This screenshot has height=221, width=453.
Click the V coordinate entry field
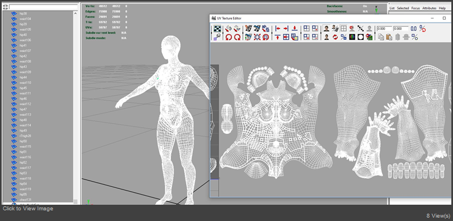(x=401, y=29)
